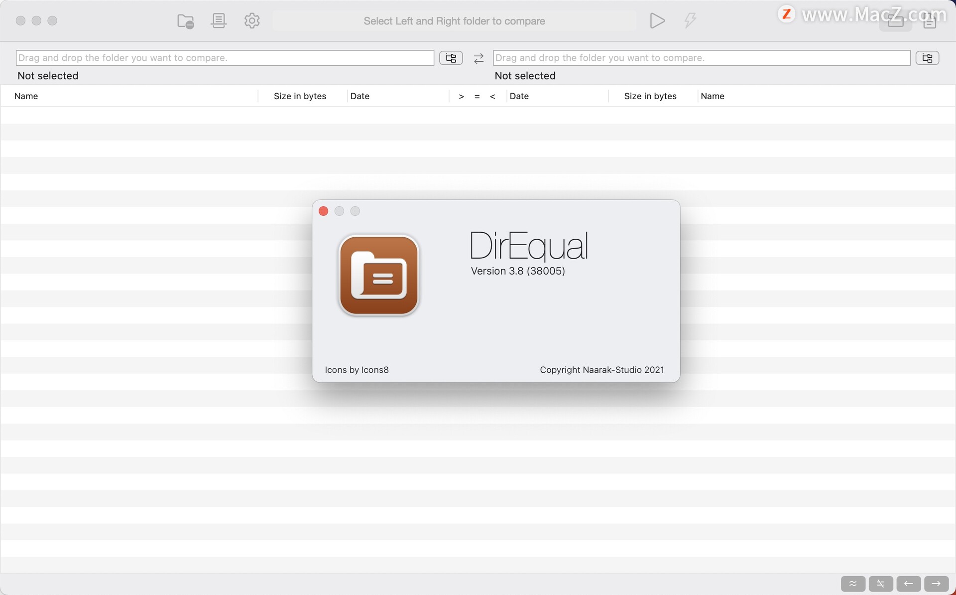Screen dimensions: 956x595
Task: Click the right arrow button at bottom
Action: coord(937,584)
